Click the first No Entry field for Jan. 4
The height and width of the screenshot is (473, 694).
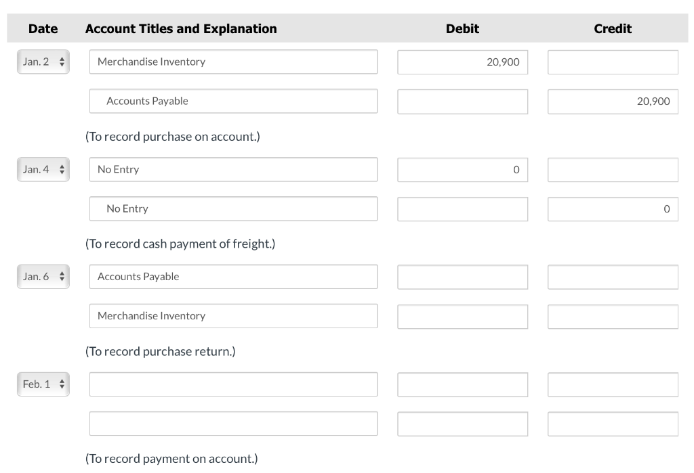click(x=233, y=169)
